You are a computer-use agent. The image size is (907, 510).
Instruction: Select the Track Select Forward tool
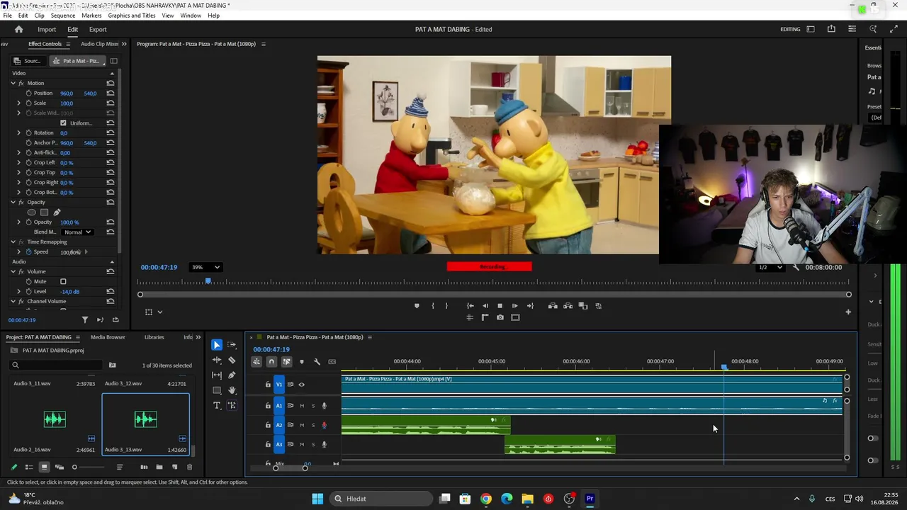click(232, 345)
